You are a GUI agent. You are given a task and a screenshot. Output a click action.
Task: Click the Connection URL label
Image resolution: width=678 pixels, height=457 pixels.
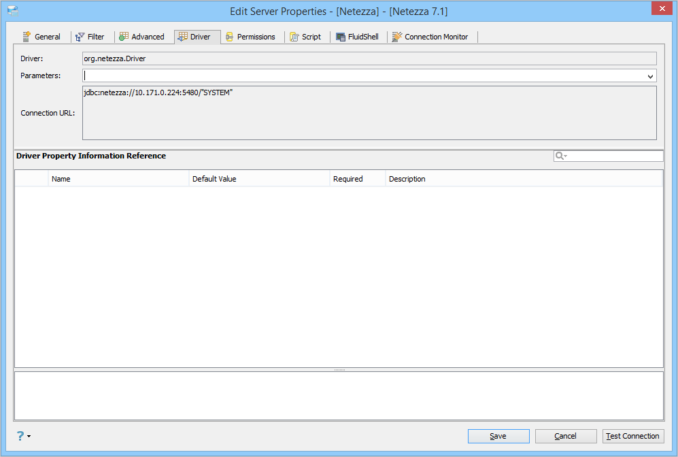[x=48, y=113]
